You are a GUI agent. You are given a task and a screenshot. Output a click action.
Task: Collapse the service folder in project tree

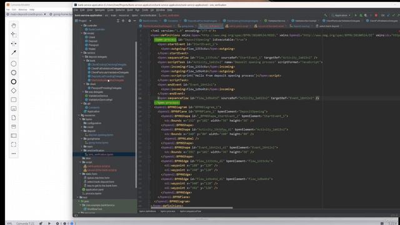pyautogui.click(x=82, y=52)
